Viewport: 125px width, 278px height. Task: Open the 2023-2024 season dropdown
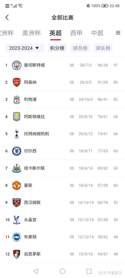(24, 48)
